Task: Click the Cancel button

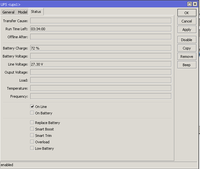Action: click(x=187, y=21)
